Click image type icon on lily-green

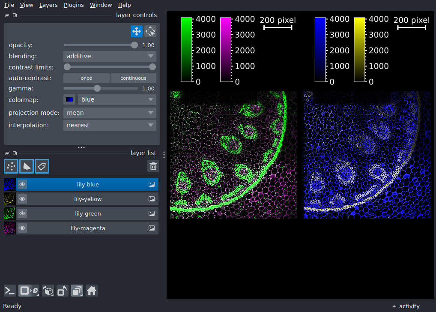[x=152, y=213]
